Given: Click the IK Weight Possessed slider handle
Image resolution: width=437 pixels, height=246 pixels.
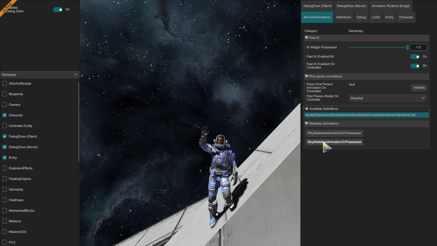Looking at the screenshot, I should [407, 47].
